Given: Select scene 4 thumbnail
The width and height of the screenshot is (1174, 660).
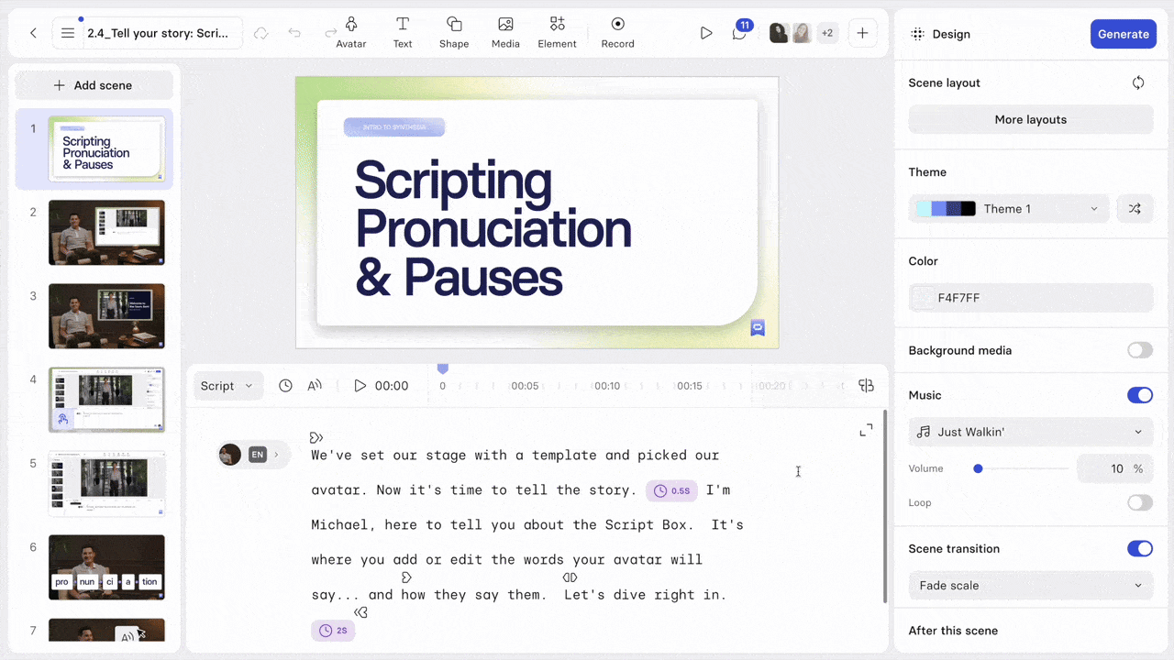Looking at the screenshot, I should (x=106, y=400).
